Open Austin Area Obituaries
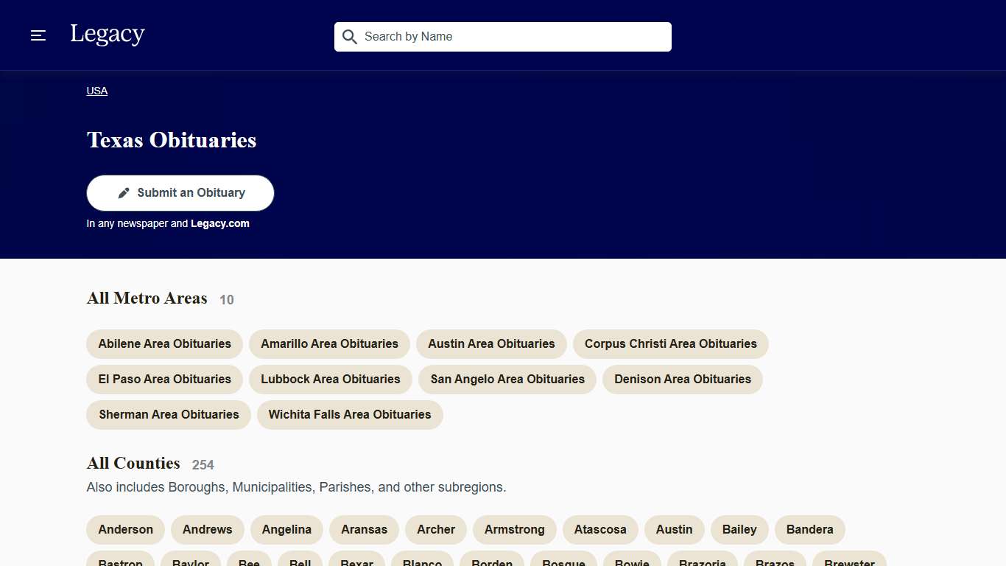The width and height of the screenshot is (1006, 566). pyautogui.click(x=491, y=344)
